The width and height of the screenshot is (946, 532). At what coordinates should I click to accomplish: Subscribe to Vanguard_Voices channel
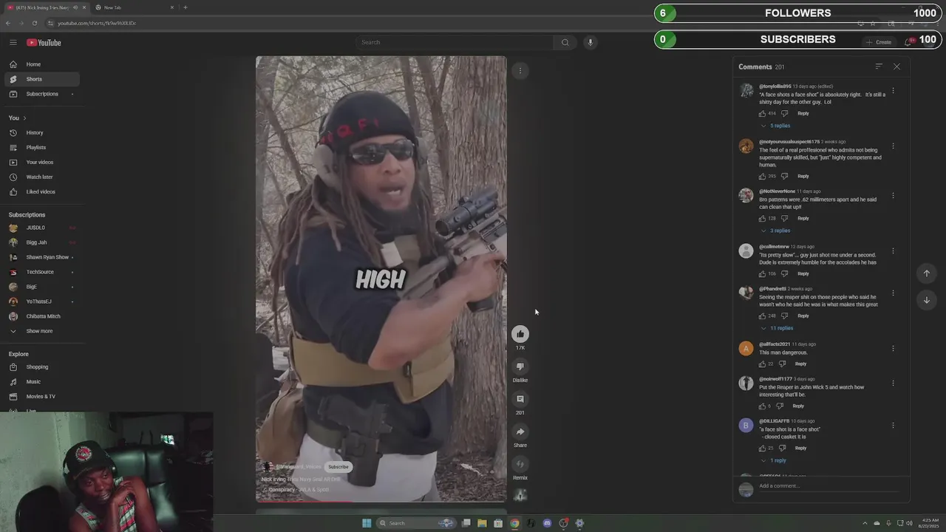tap(338, 467)
